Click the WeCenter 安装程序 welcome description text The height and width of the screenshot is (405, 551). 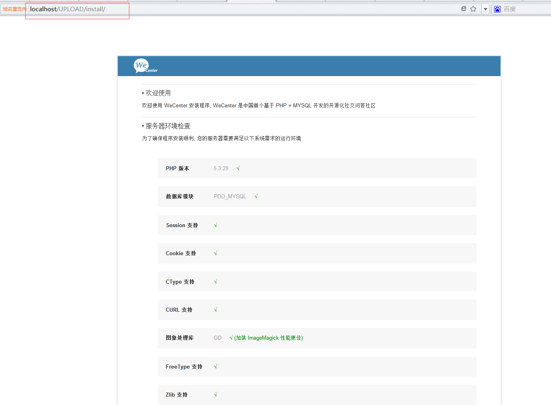coord(259,105)
